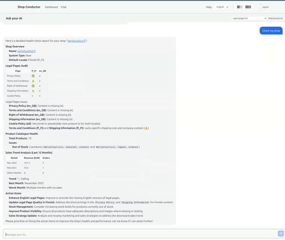Click code text 'Harjoitusliivi, aikuiset, oranssi'
Viewport: 285px width, 240px height.
click(x=66, y=147)
